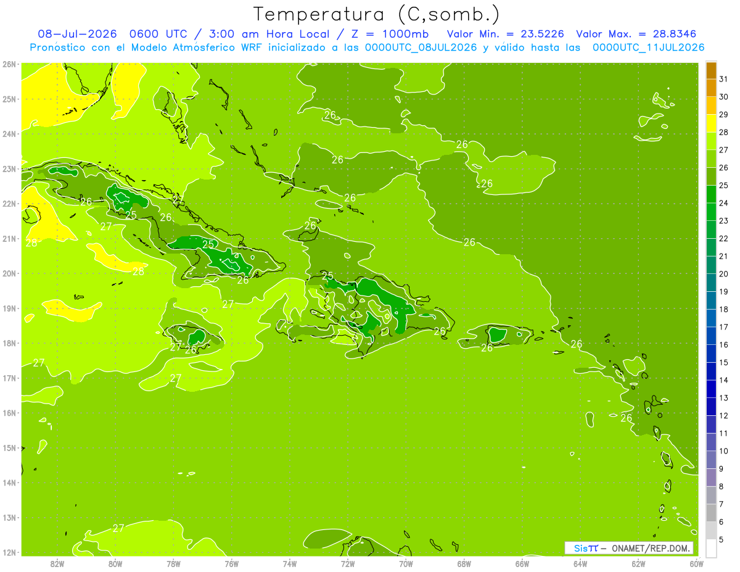Click the latitude axis label "24N"

tap(9, 134)
